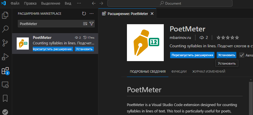
Task: Open the Search view in the activity bar
Action: (x=5, y=29)
